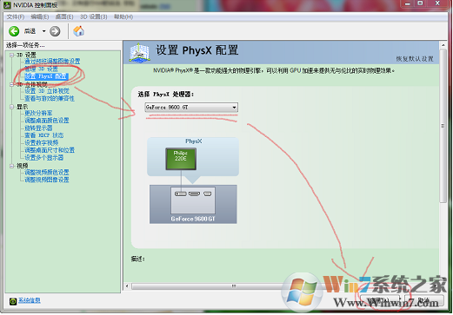Collapse the 视频 tree node

point(11,166)
